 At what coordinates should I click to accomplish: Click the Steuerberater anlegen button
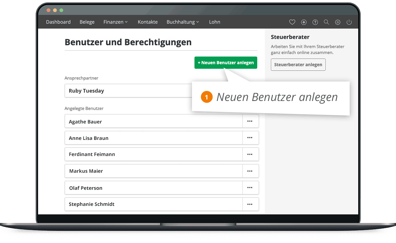tap(298, 65)
